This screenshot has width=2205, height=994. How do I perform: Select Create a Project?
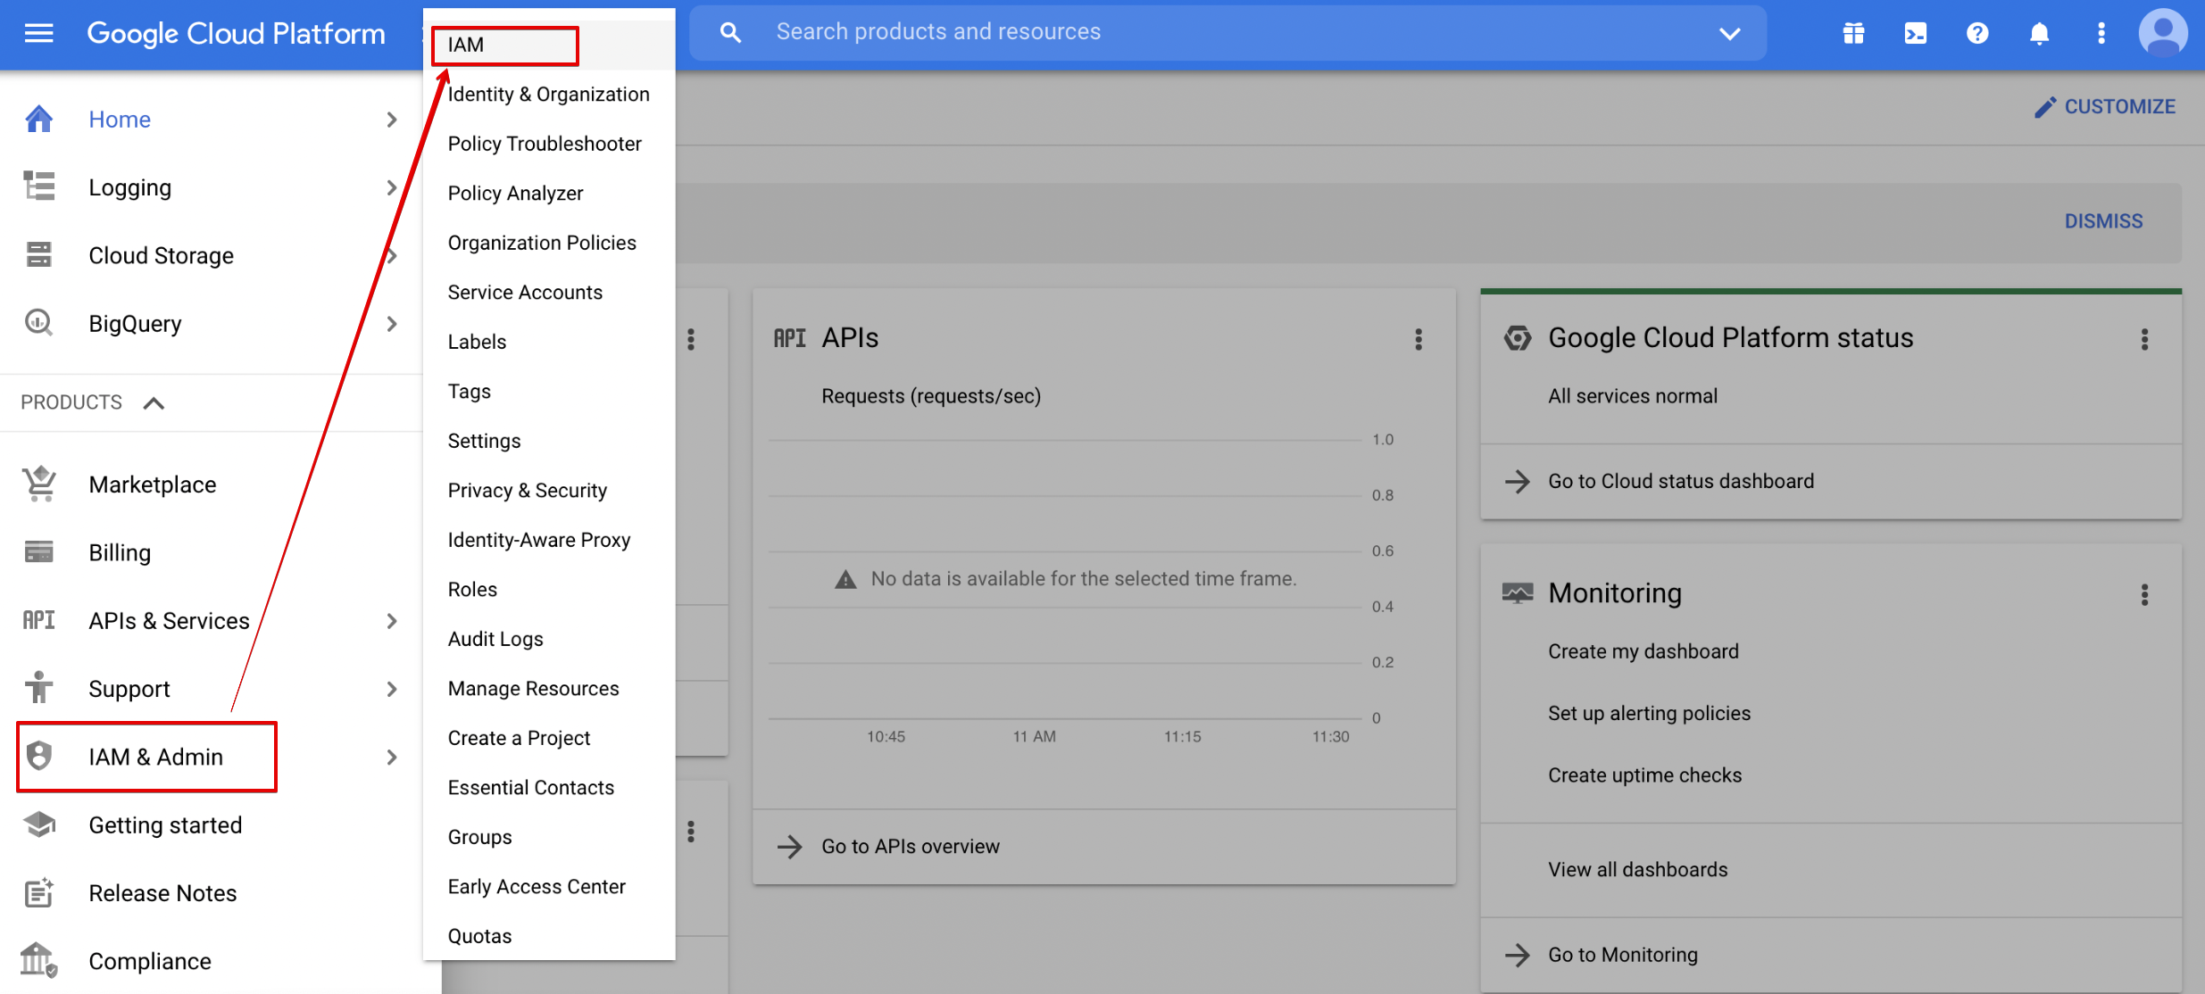coord(549,738)
